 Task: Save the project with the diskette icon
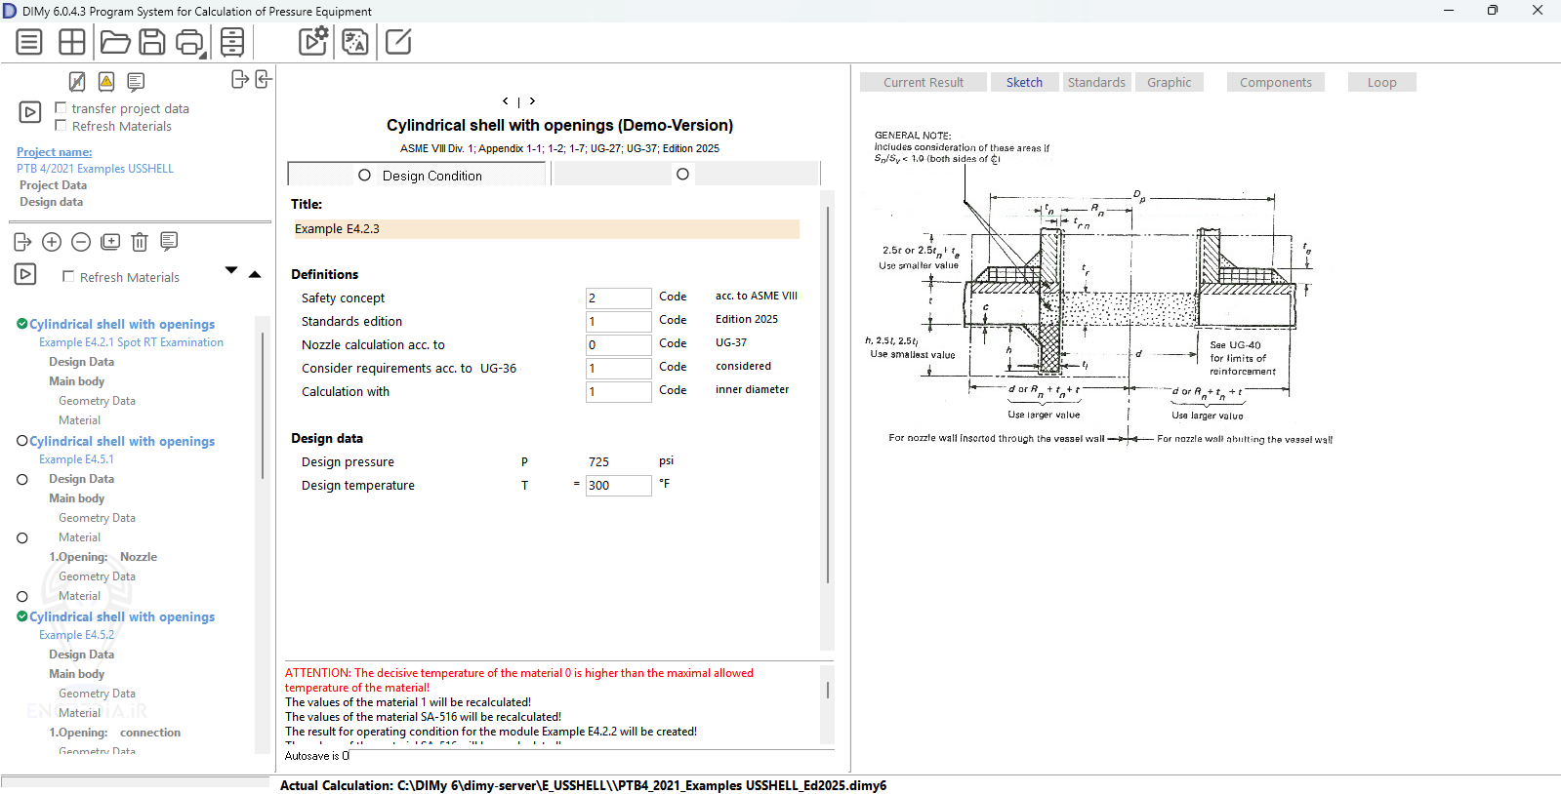tap(152, 42)
